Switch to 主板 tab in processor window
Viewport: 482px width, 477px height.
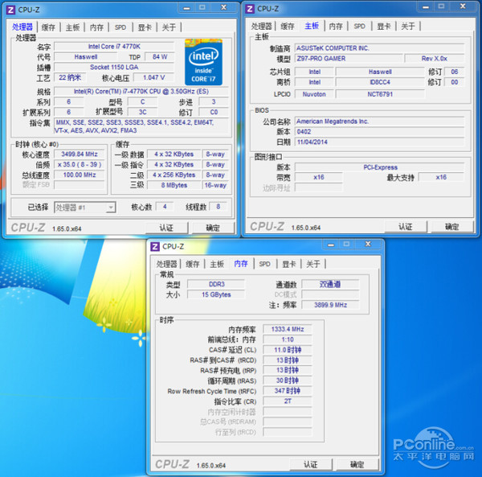(x=72, y=27)
